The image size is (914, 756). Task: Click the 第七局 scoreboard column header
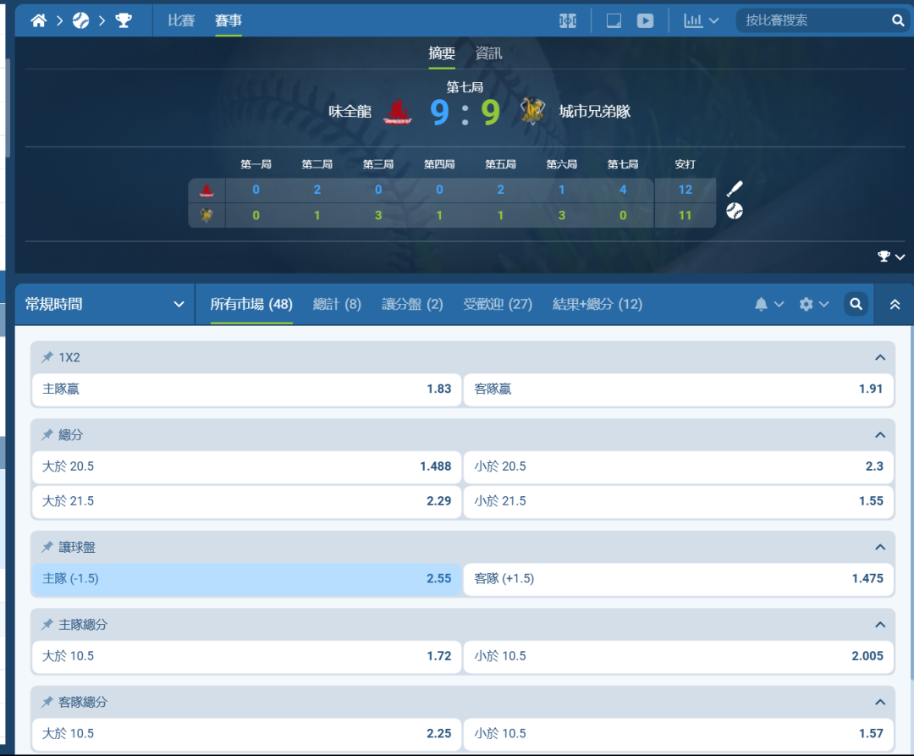click(x=623, y=164)
